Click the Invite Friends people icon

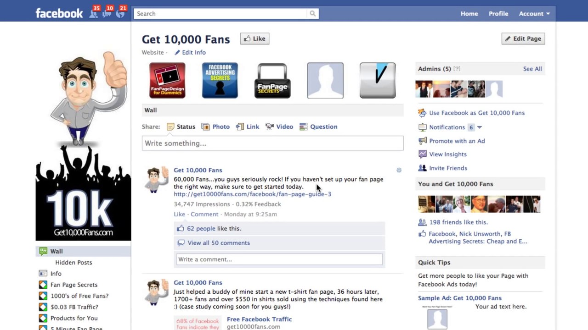tap(422, 168)
